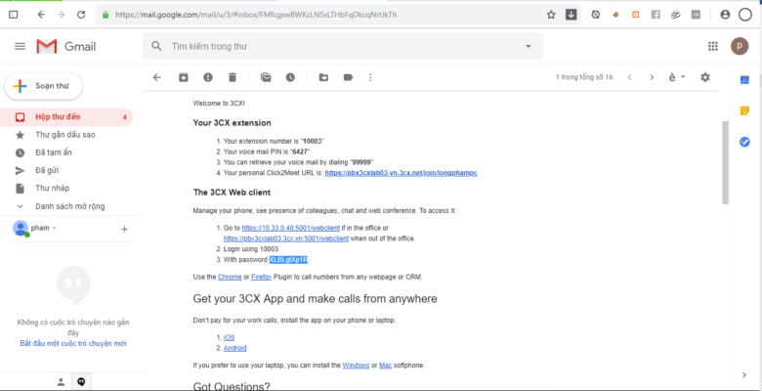Open the 10.33.0.40 webclient link

pyautogui.click(x=290, y=228)
